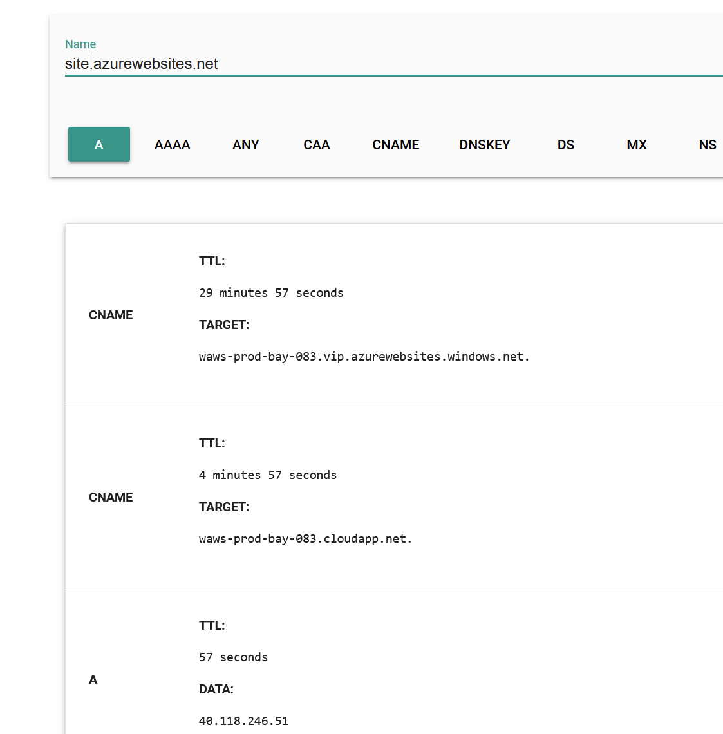Image resolution: width=723 pixels, height=734 pixels.
Task: Select the A record type button
Action: (99, 144)
